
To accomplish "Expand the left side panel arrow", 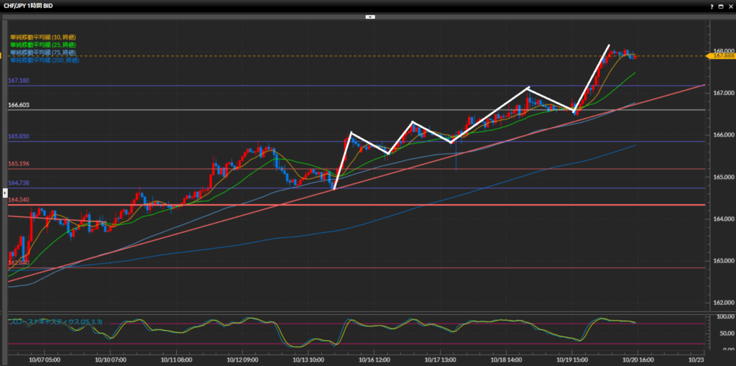I will [x=5, y=193].
